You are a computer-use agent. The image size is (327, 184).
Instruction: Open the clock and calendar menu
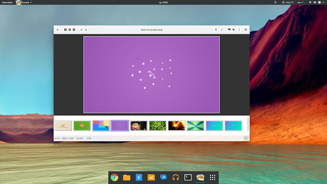click(163, 2)
